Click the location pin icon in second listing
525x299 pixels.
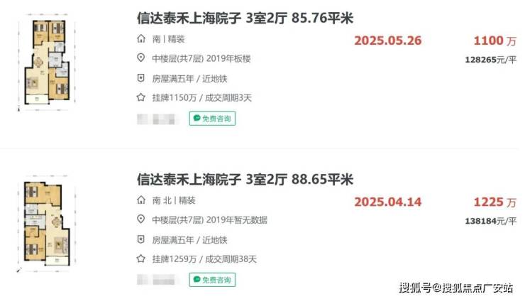pos(141,219)
